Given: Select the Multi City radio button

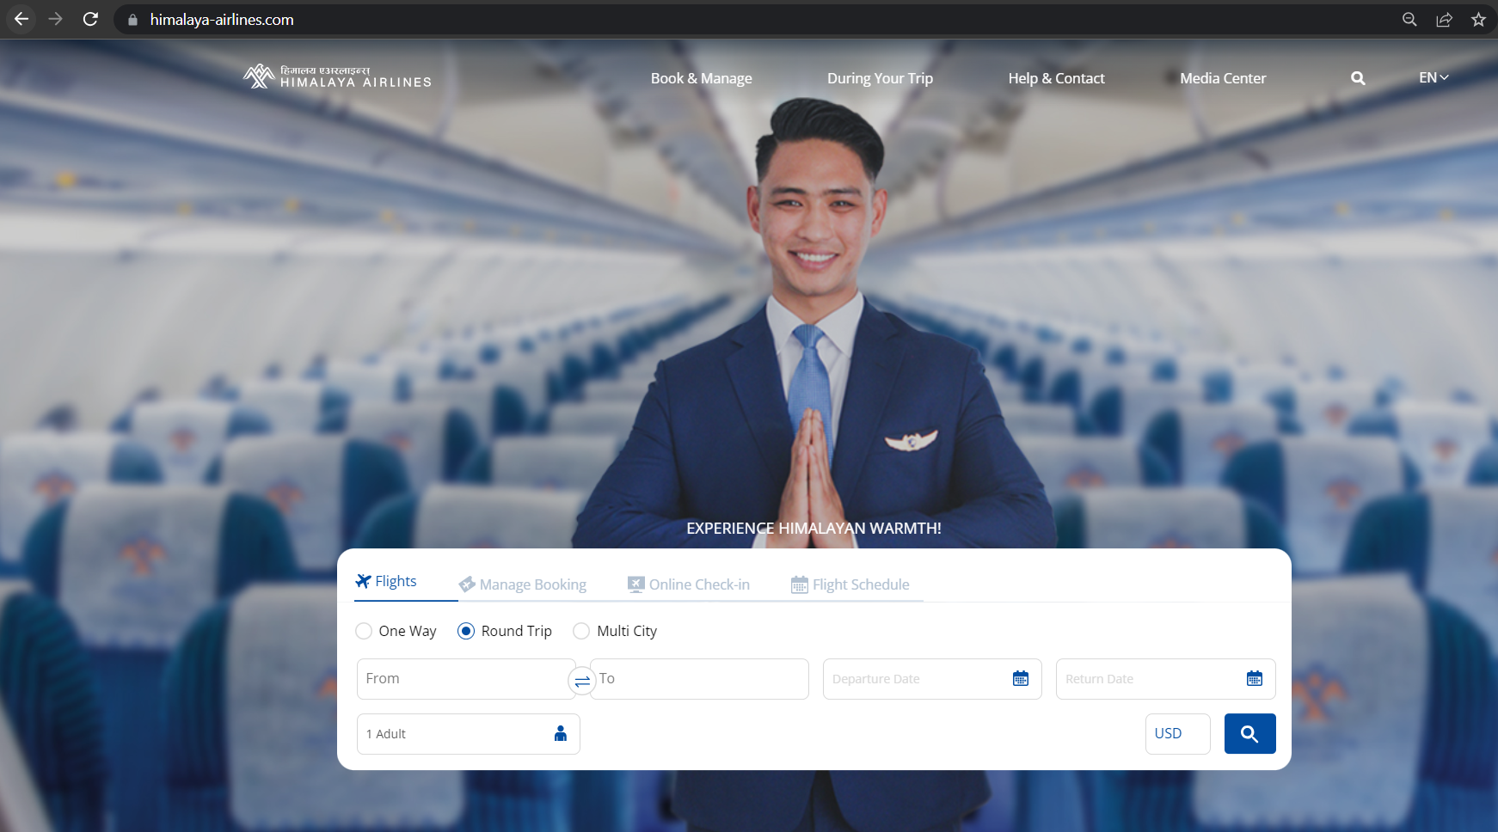Looking at the screenshot, I should (581, 631).
